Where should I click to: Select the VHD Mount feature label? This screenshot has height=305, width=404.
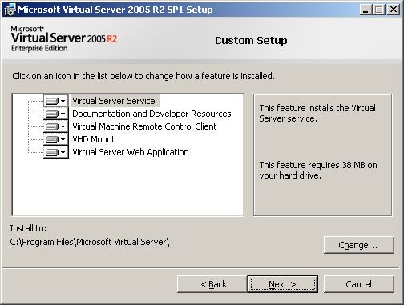click(94, 139)
